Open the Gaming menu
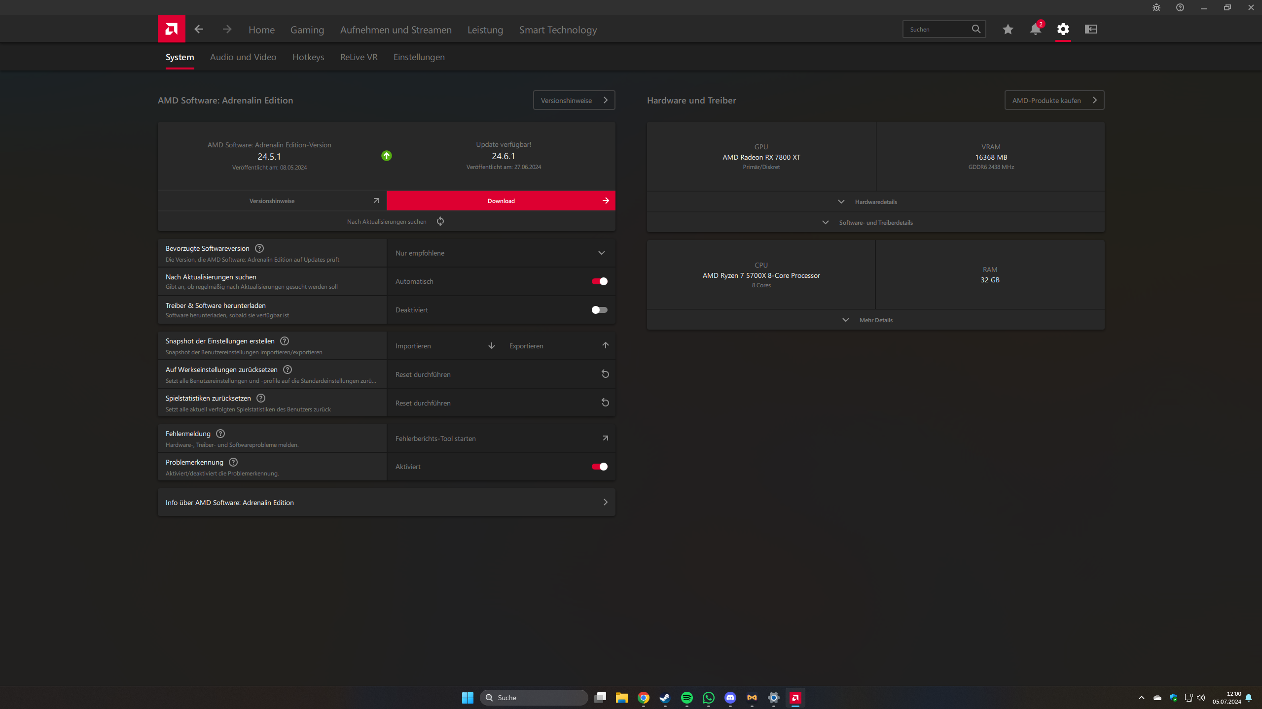Screen dimensions: 1262x709 307,30
